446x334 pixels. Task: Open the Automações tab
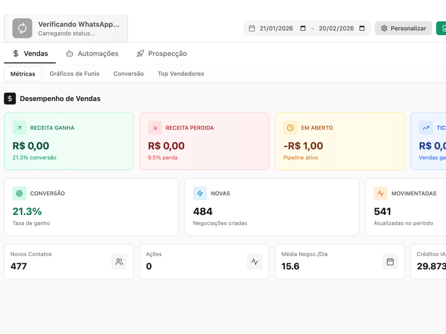(x=92, y=54)
